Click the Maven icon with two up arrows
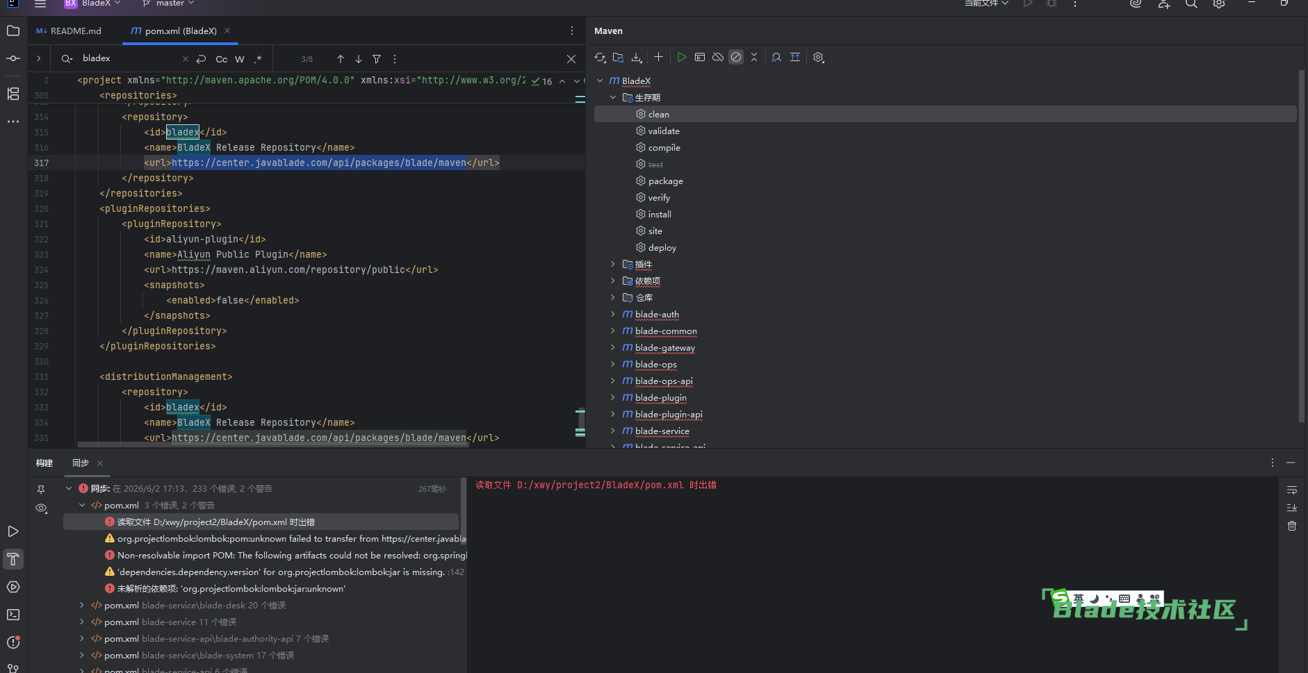 795,58
